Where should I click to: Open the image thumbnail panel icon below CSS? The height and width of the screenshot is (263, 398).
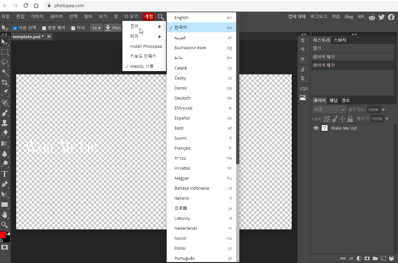303,98
